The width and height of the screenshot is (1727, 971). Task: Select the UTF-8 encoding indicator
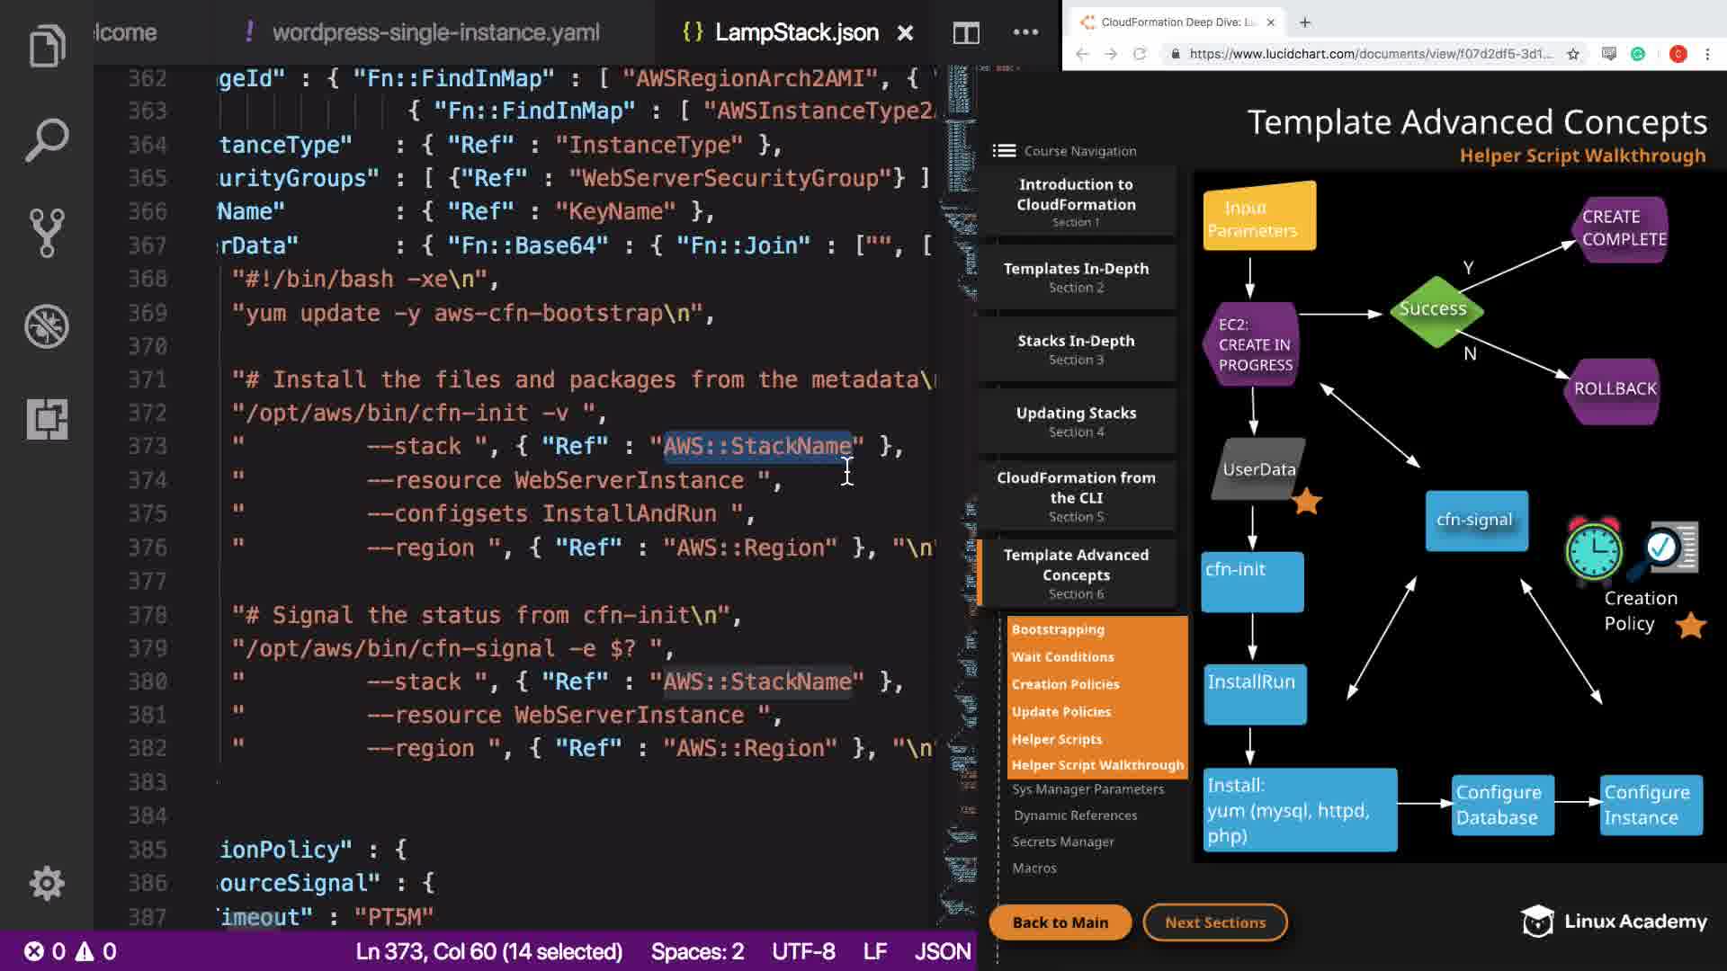pyautogui.click(x=802, y=951)
